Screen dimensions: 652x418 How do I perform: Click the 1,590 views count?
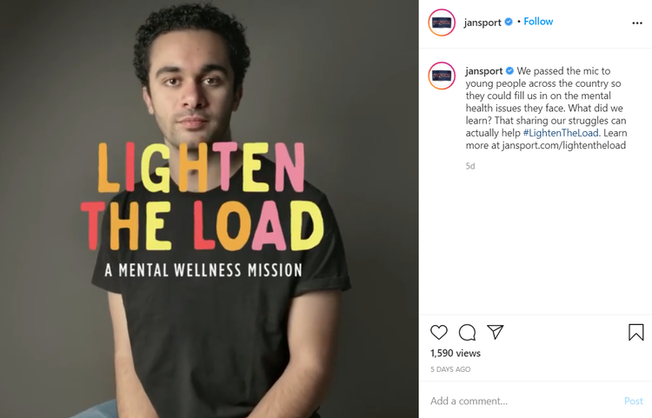click(456, 353)
